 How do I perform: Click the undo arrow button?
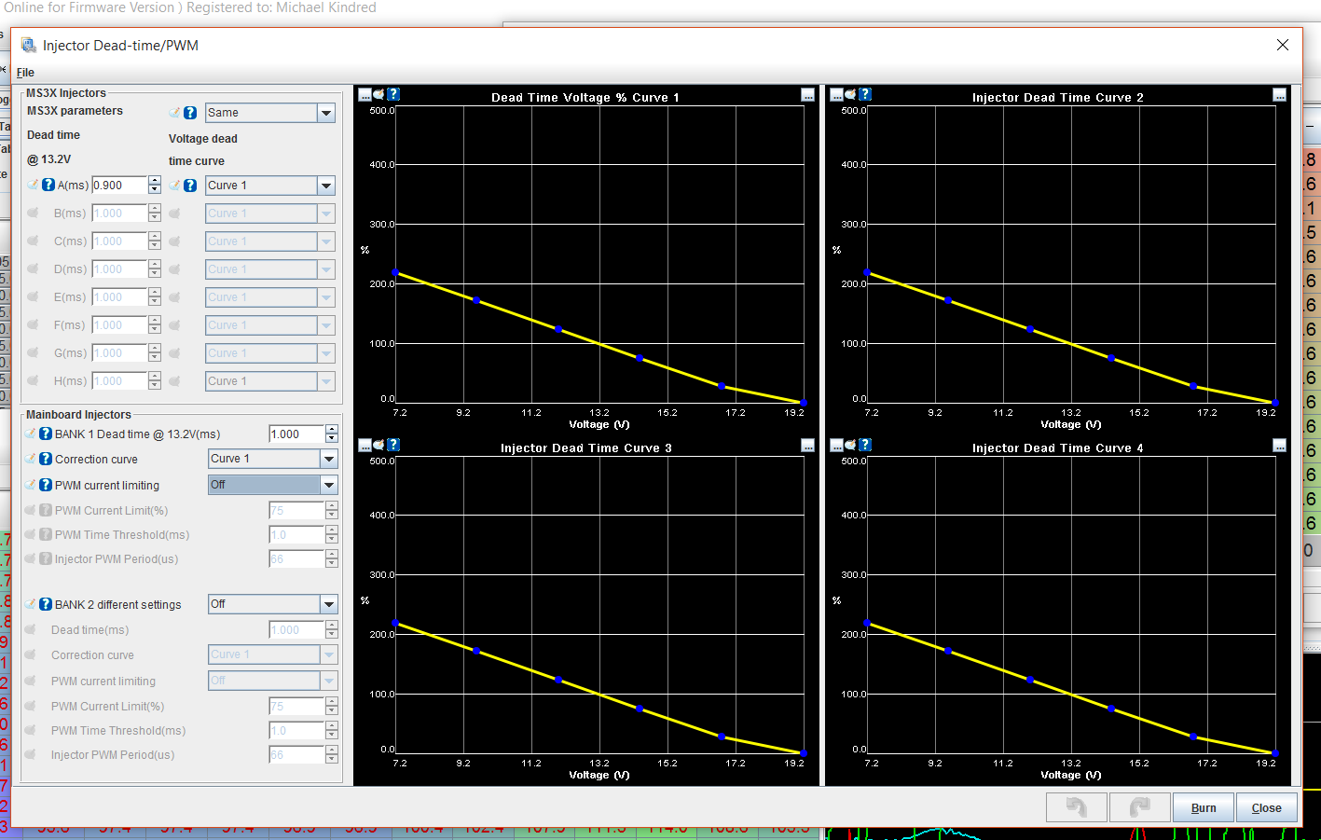tap(1076, 807)
